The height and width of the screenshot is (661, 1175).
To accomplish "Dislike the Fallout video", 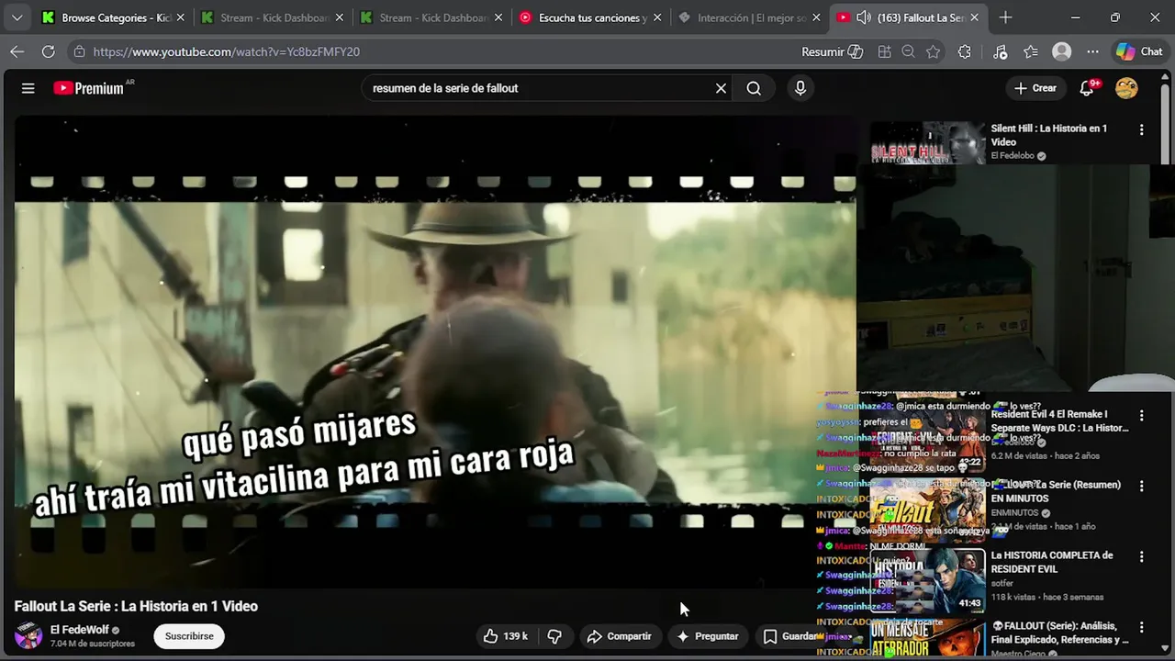I will tap(554, 636).
